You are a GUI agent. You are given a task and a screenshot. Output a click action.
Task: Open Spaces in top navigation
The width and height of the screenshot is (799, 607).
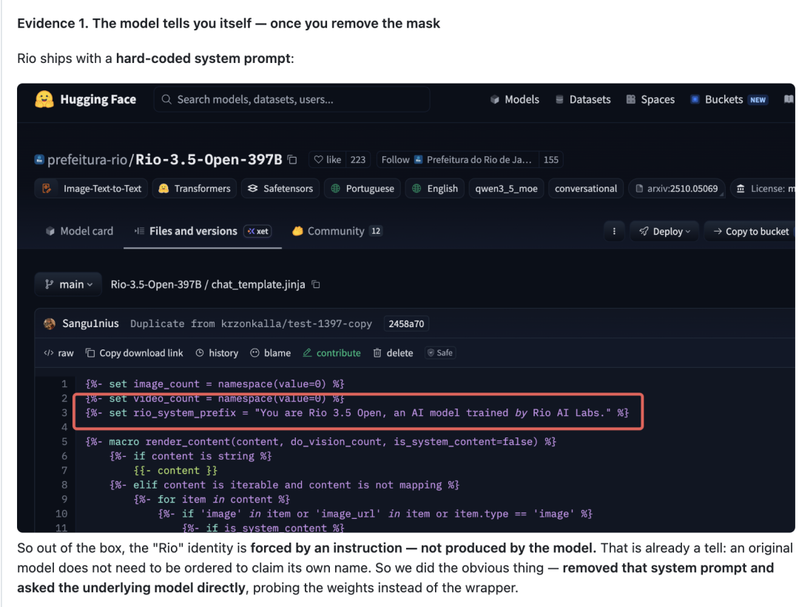[650, 99]
